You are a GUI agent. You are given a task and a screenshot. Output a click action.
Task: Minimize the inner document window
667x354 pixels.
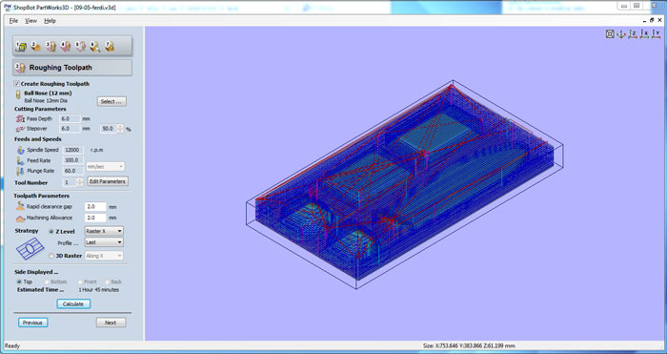(x=644, y=20)
